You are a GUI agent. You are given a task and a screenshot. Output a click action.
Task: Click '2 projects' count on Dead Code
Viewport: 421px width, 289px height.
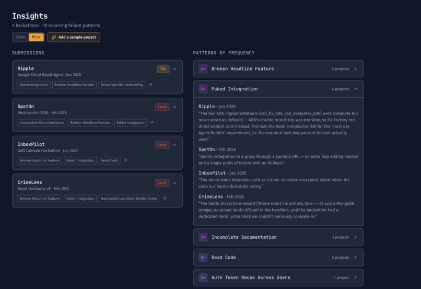[x=341, y=257]
